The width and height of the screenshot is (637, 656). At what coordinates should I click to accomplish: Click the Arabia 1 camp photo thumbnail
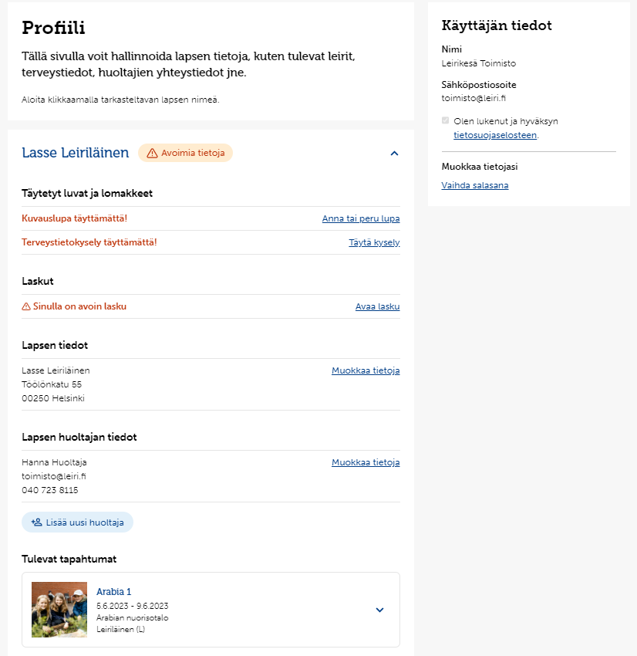tap(59, 610)
